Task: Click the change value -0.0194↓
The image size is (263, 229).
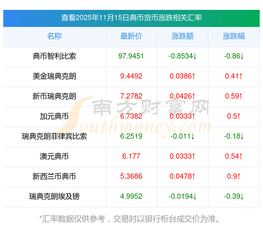Action: pos(182,196)
